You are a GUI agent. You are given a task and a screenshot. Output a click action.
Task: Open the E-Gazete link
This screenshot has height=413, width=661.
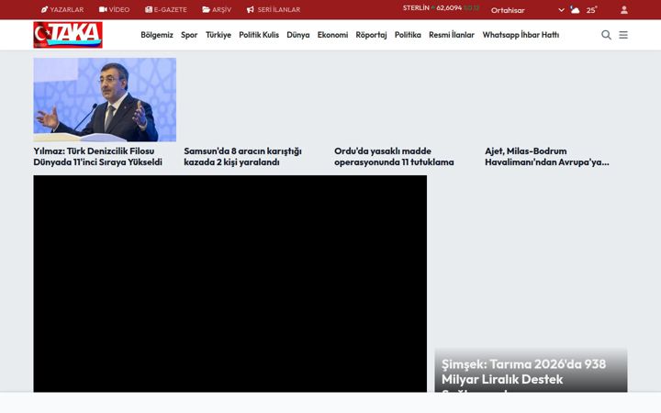[x=166, y=9]
